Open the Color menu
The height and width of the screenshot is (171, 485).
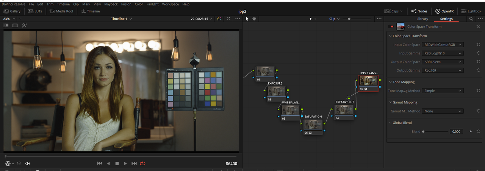[x=139, y=4]
